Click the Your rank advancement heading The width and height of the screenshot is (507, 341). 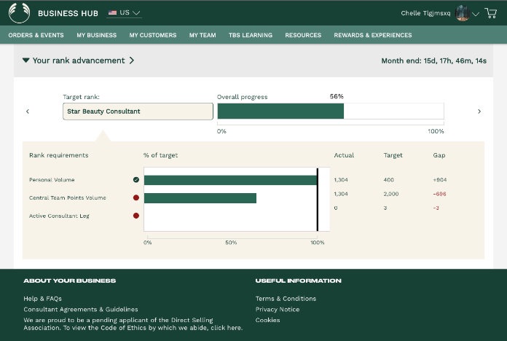coord(79,60)
